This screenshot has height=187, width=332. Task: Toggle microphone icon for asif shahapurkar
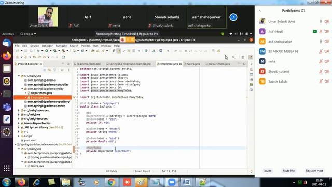(x=321, y=42)
